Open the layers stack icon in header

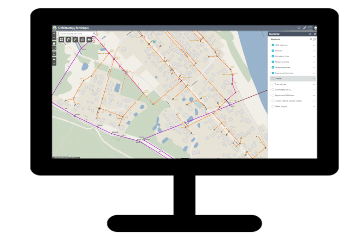315,28
